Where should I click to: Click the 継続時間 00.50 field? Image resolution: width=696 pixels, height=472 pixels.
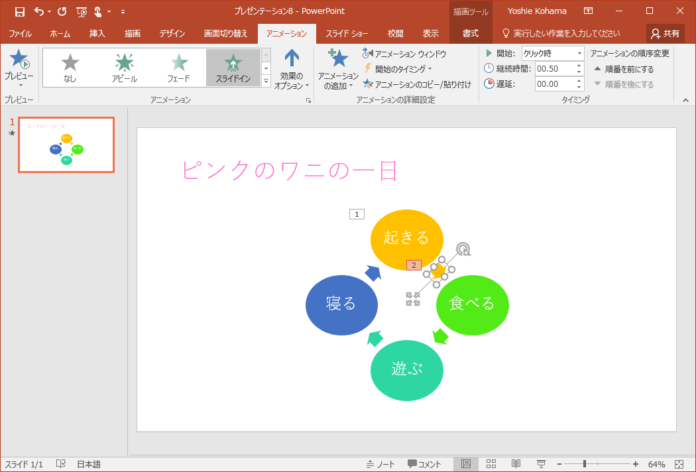pyautogui.click(x=555, y=69)
